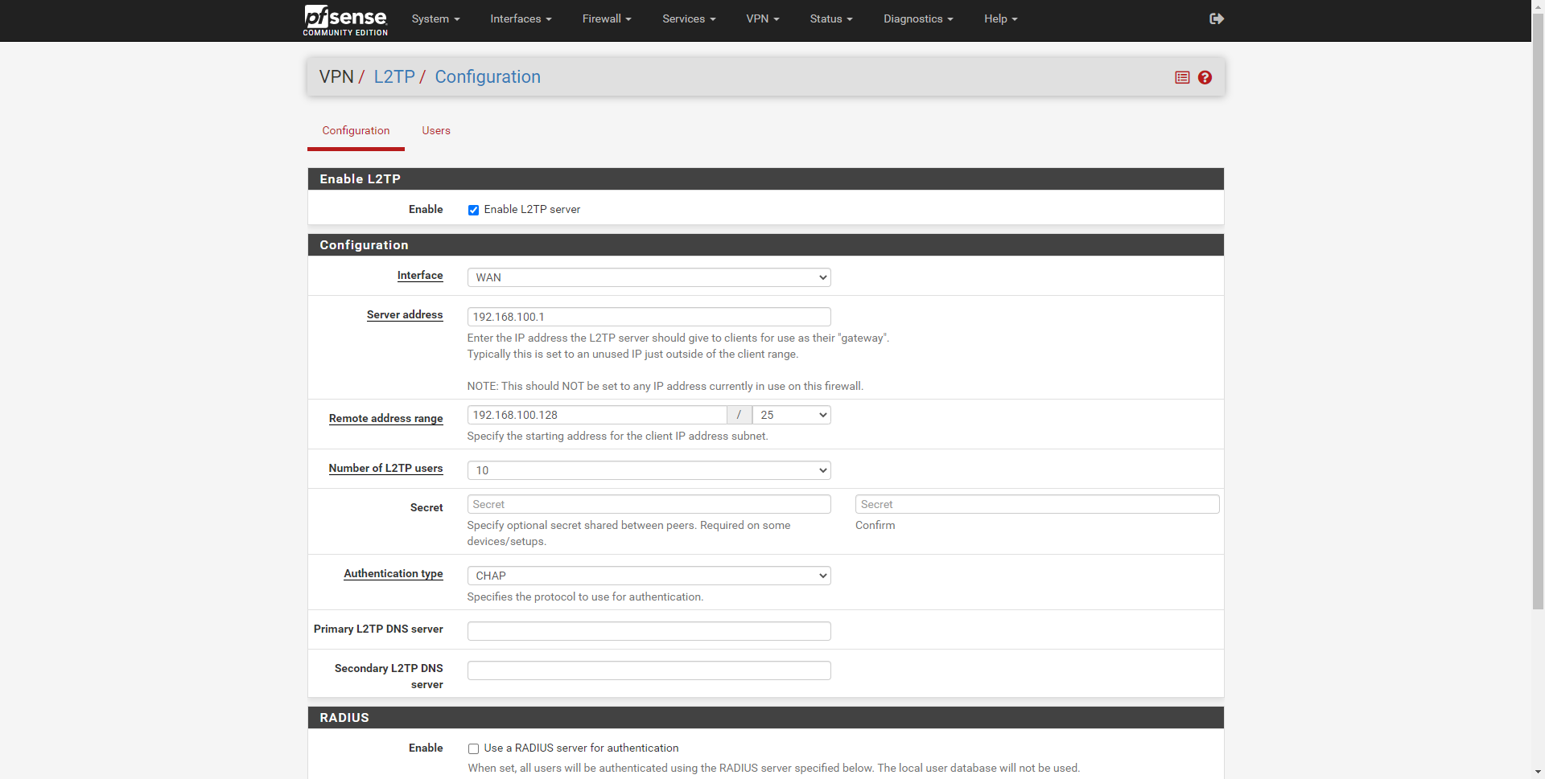The width and height of the screenshot is (1545, 779).
Task: Click the Server address input field
Action: point(649,317)
